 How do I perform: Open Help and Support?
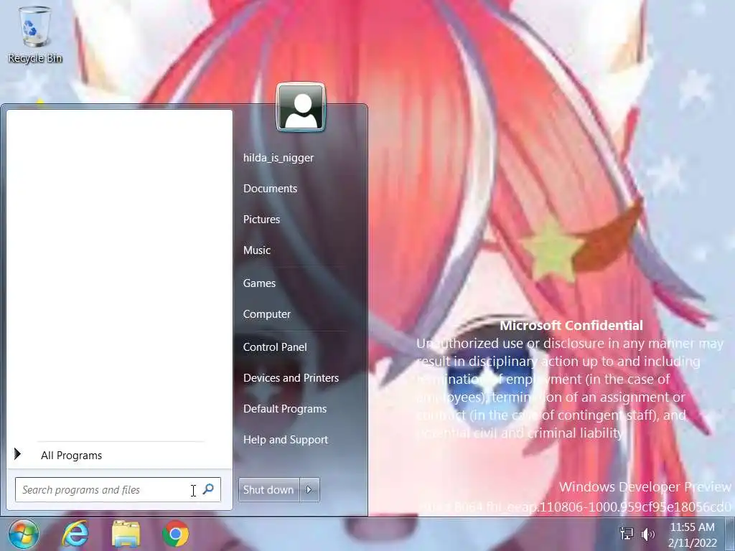pos(286,440)
